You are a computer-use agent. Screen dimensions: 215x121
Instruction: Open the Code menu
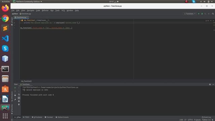(38, 10)
